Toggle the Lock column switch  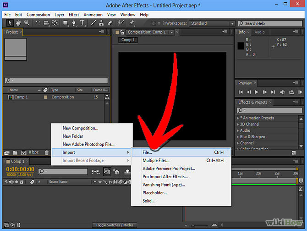(x=22, y=182)
